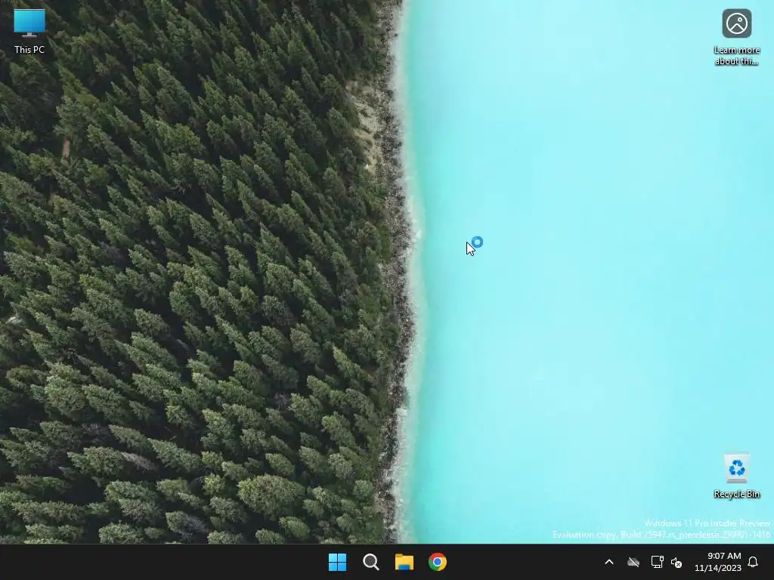Open the notifications bell icon
774x580 pixels.
pyautogui.click(x=753, y=562)
